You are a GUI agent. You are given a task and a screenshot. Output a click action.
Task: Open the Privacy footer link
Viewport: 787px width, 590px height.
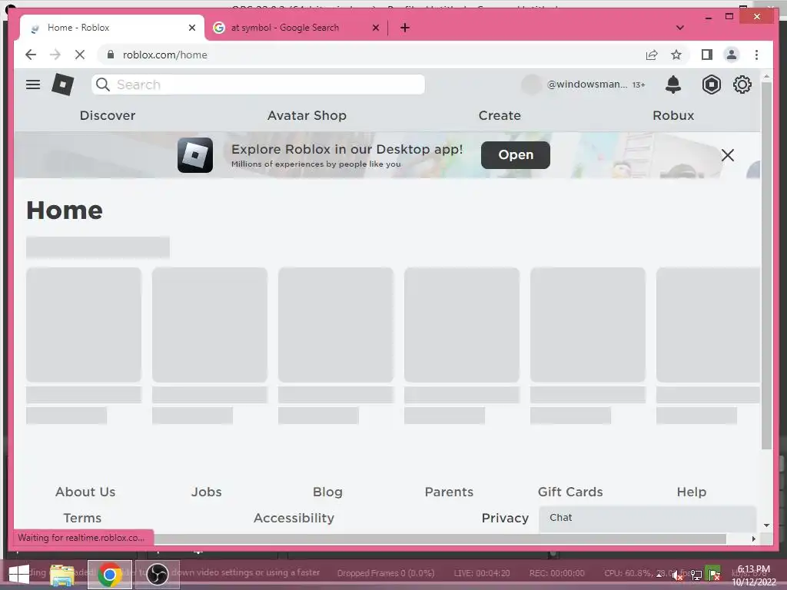pos(505,518)
